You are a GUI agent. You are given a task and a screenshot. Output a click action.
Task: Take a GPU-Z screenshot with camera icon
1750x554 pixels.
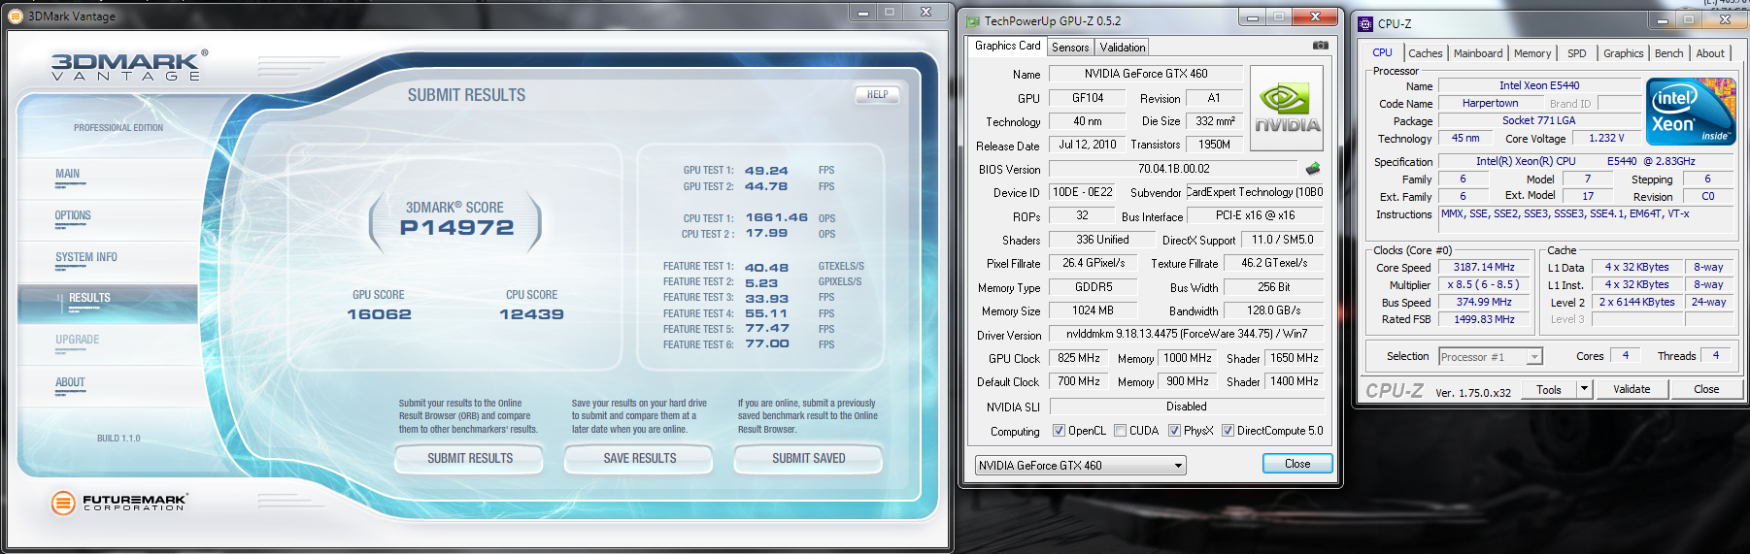coord(1321,46)
